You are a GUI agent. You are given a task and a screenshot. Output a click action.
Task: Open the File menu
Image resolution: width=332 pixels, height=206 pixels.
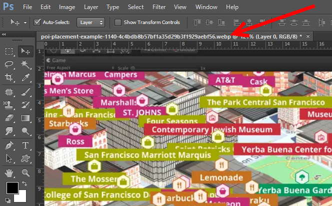click(27, 7)
